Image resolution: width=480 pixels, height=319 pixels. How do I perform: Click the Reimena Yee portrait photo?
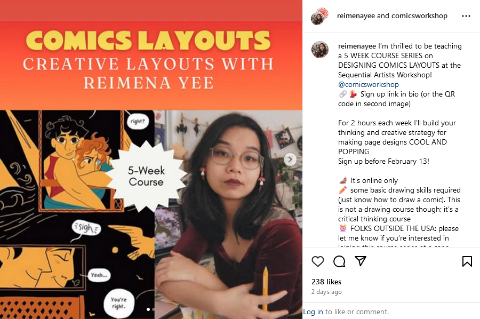228,214
